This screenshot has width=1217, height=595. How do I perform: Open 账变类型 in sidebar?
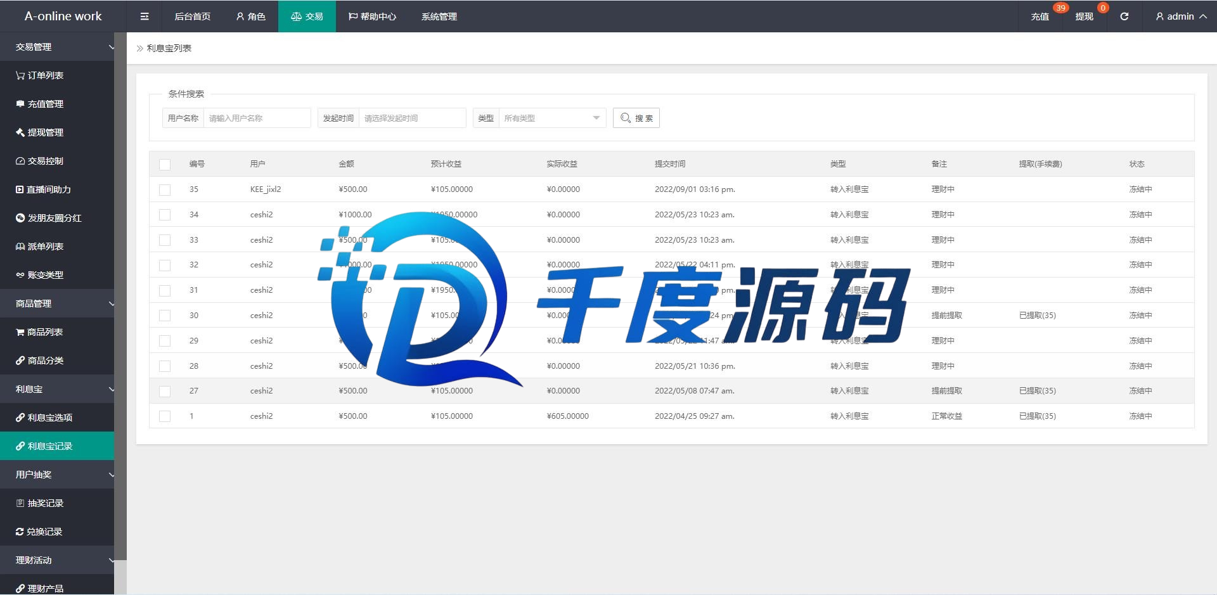click(57, 275)
